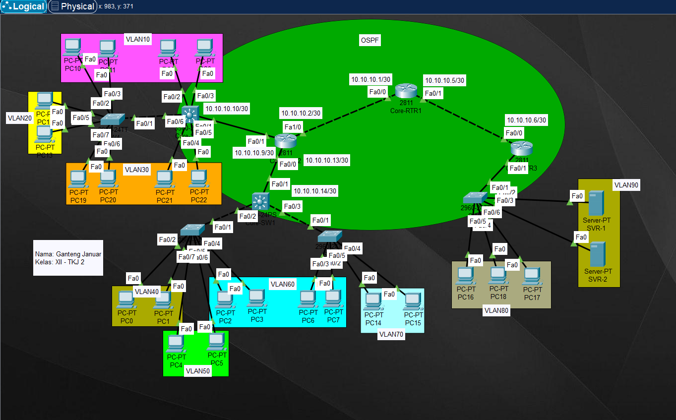Select the SVR-2 server icon

596,254
